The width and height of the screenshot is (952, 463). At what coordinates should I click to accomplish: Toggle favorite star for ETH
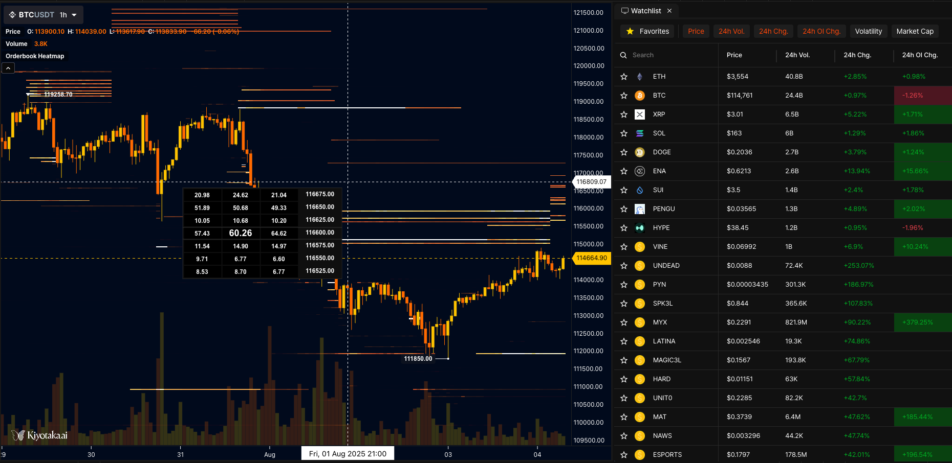(623, 77)
